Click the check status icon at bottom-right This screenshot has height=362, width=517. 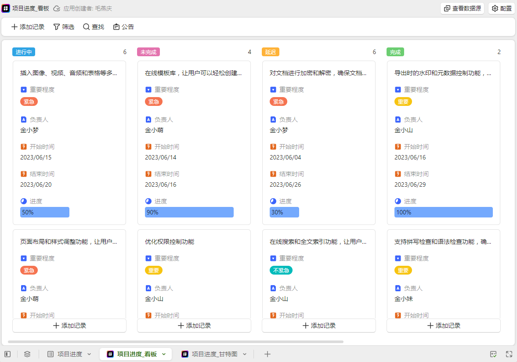(493, 354)
